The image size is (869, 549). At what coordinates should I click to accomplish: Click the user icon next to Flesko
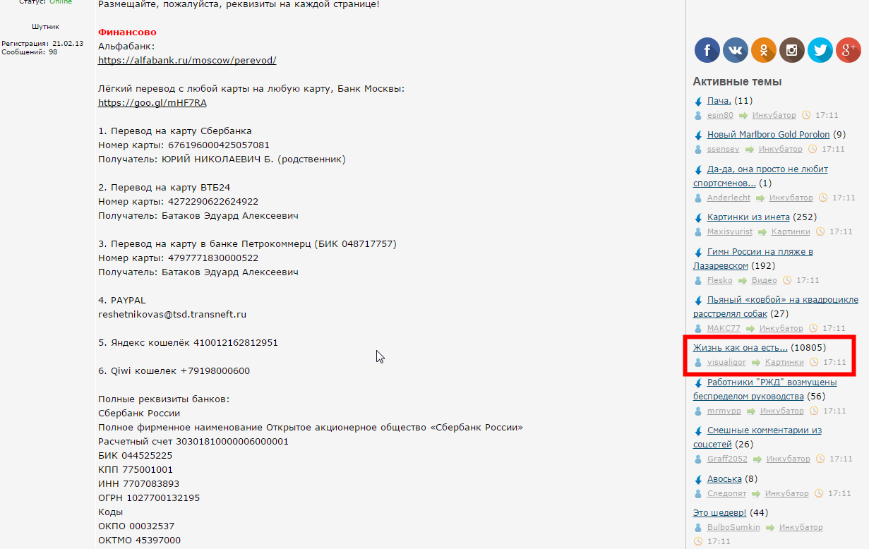tap(698, 281)
